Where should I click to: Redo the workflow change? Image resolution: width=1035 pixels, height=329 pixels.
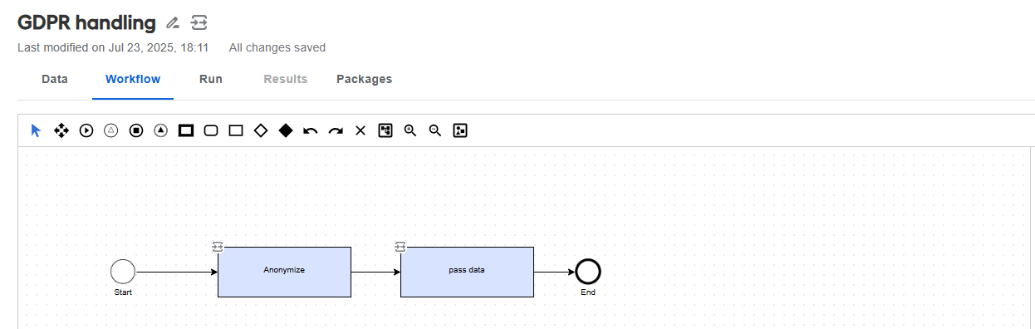point(336,130)
